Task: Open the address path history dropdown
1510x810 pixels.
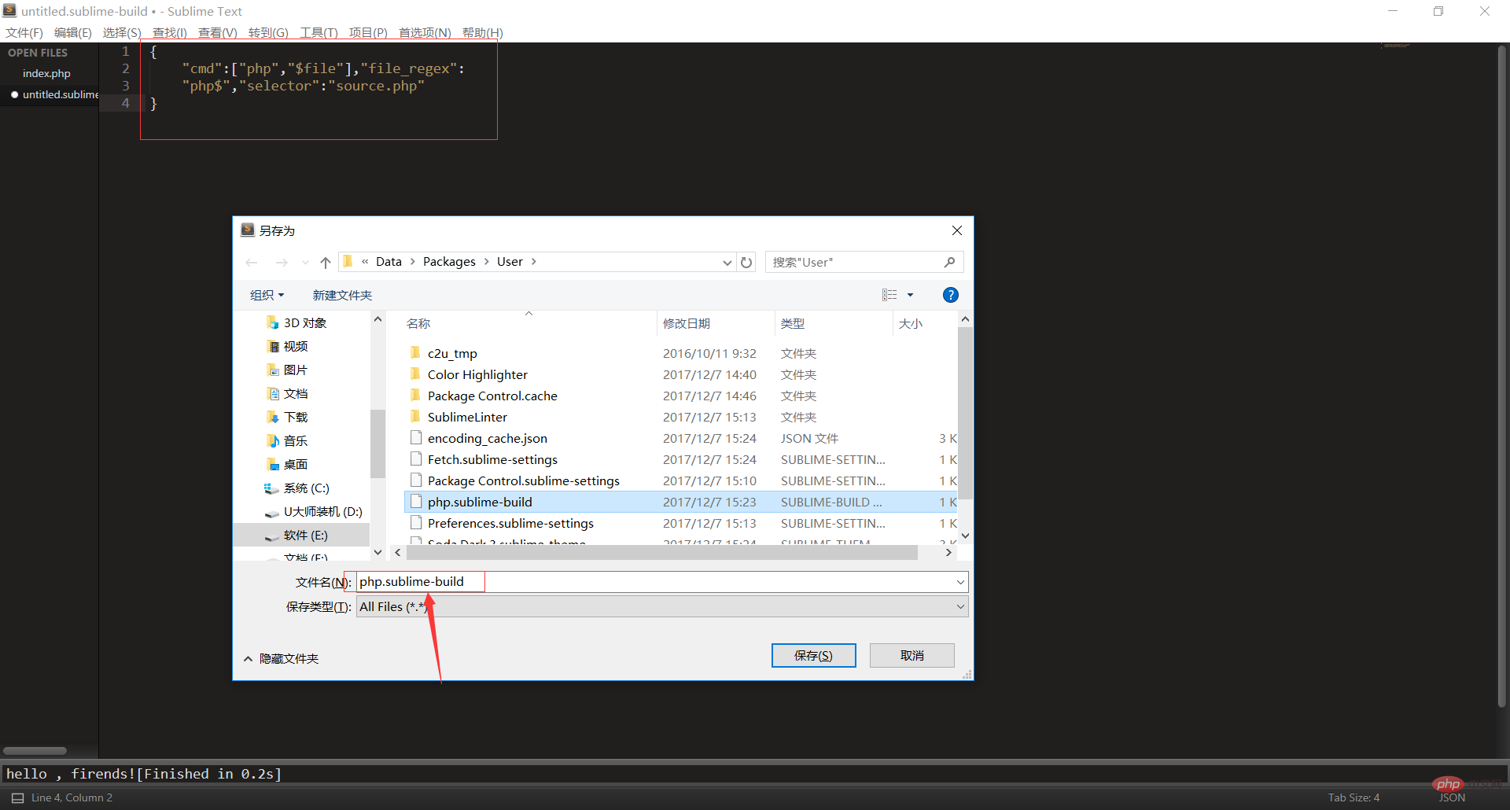Action: pos(727,263)
